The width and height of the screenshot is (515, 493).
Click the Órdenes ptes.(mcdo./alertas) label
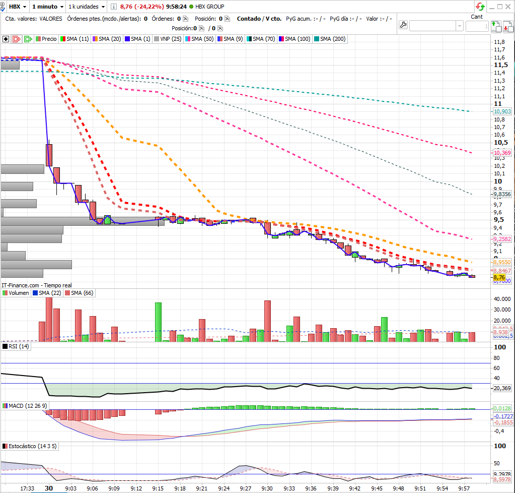tap(104, 19)
